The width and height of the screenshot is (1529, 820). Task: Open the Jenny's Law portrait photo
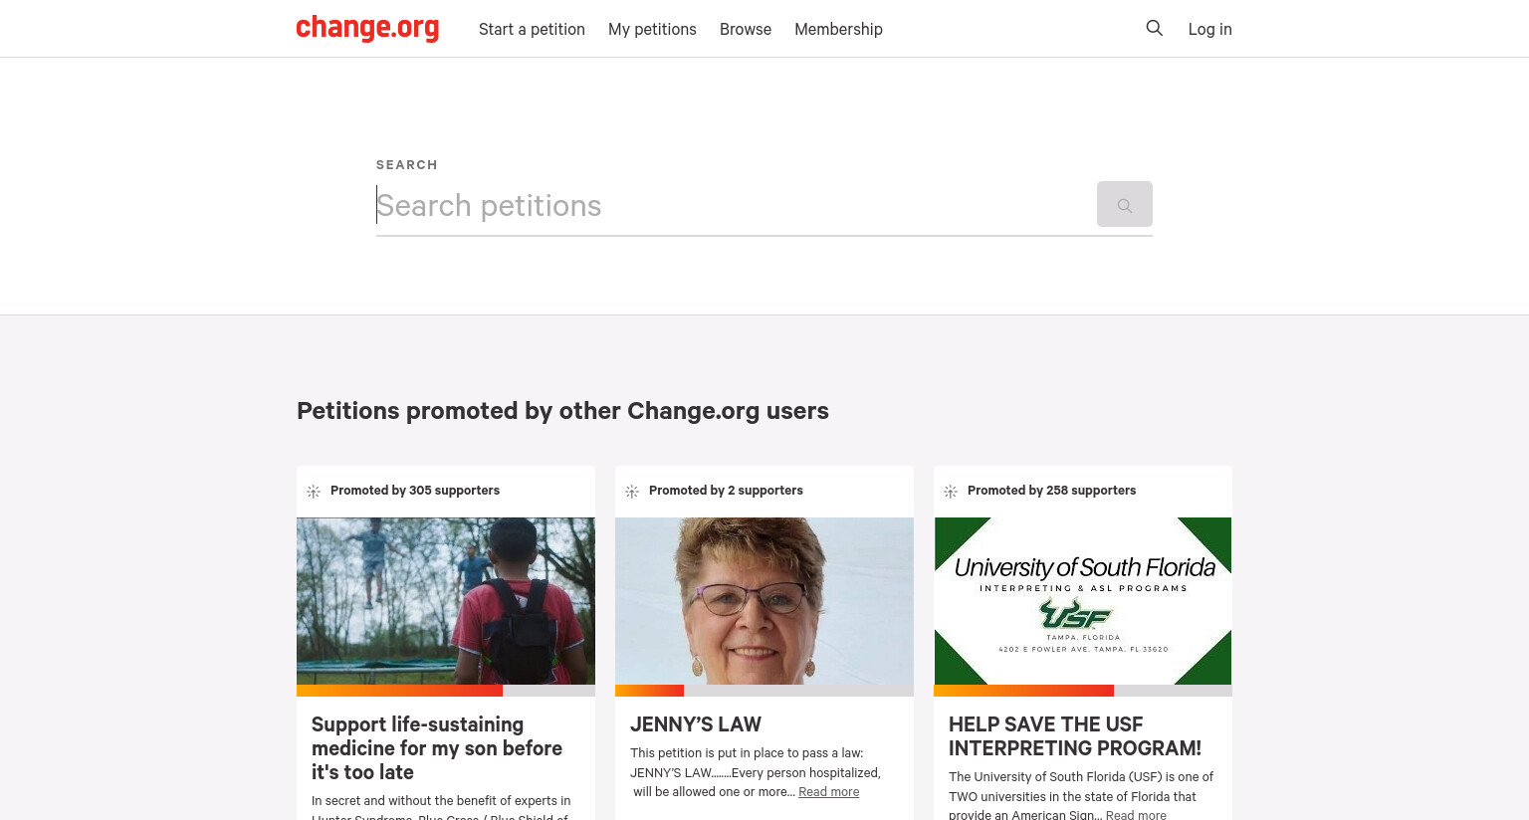click(x=764, y=600)
